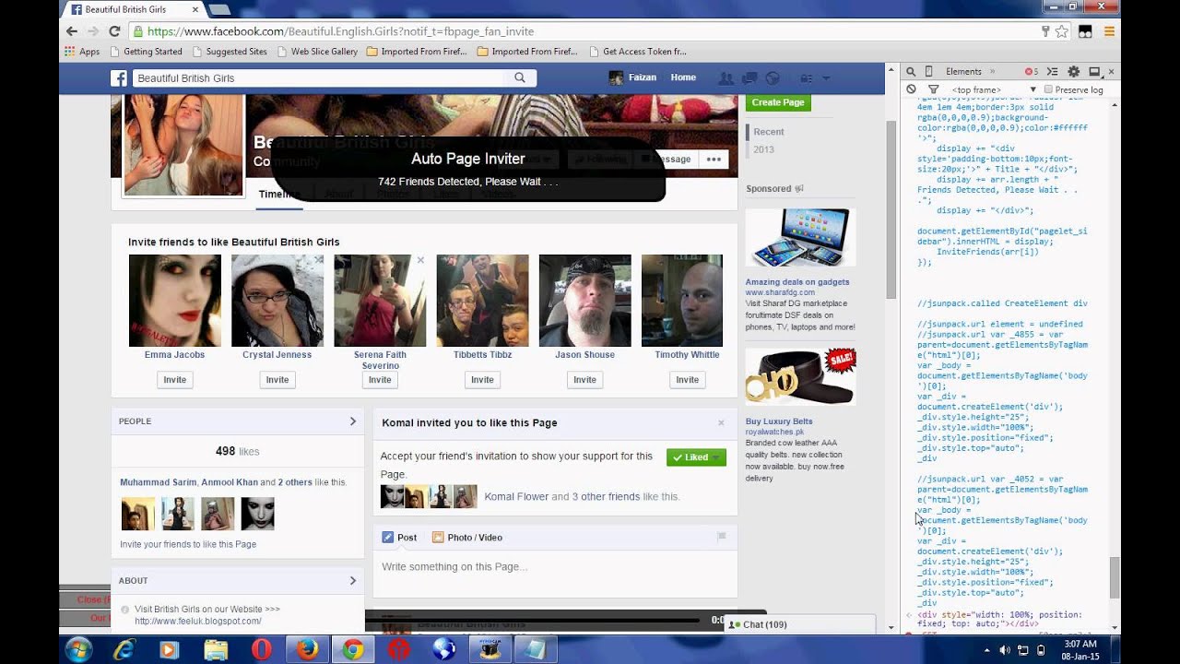Screen dimensions: 1180x664
Task: Open the Chat (109) bar
Action: pos(798,624)
